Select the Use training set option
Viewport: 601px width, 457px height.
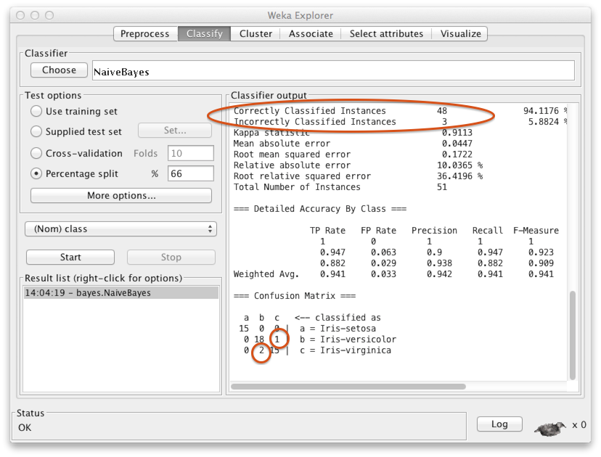[36, 112]
